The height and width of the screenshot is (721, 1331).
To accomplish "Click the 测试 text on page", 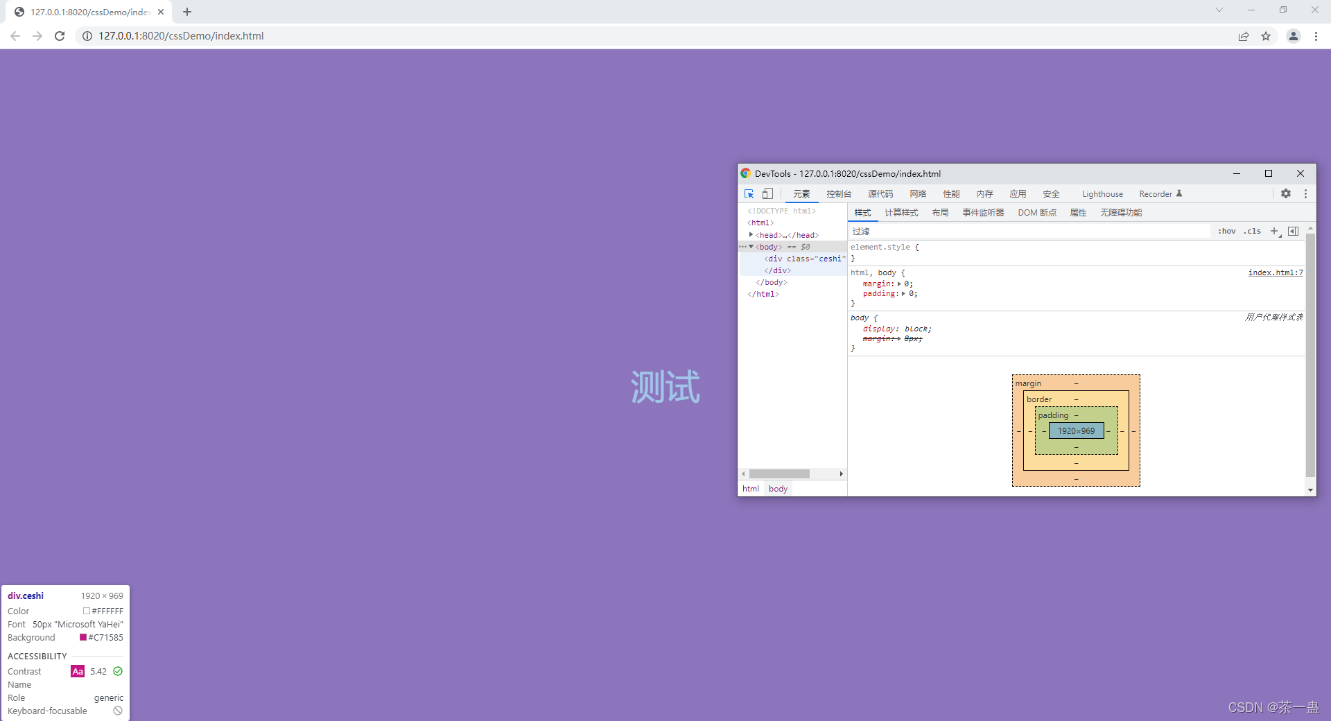I will tap(665, 387).
